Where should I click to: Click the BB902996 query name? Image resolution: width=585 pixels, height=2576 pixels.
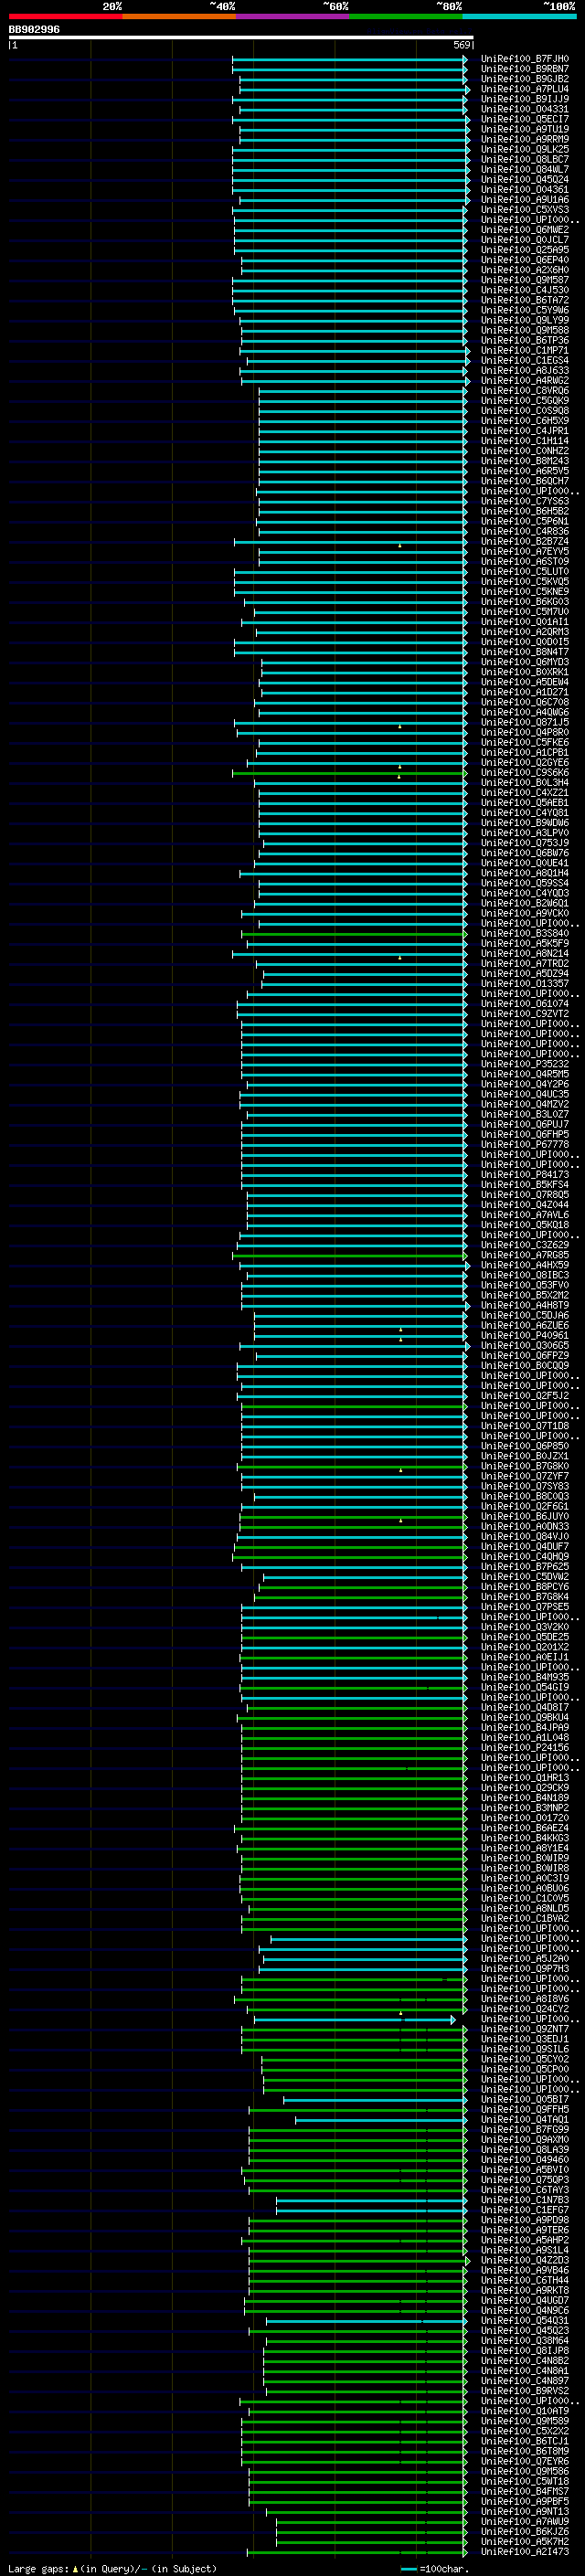point(34,29)
